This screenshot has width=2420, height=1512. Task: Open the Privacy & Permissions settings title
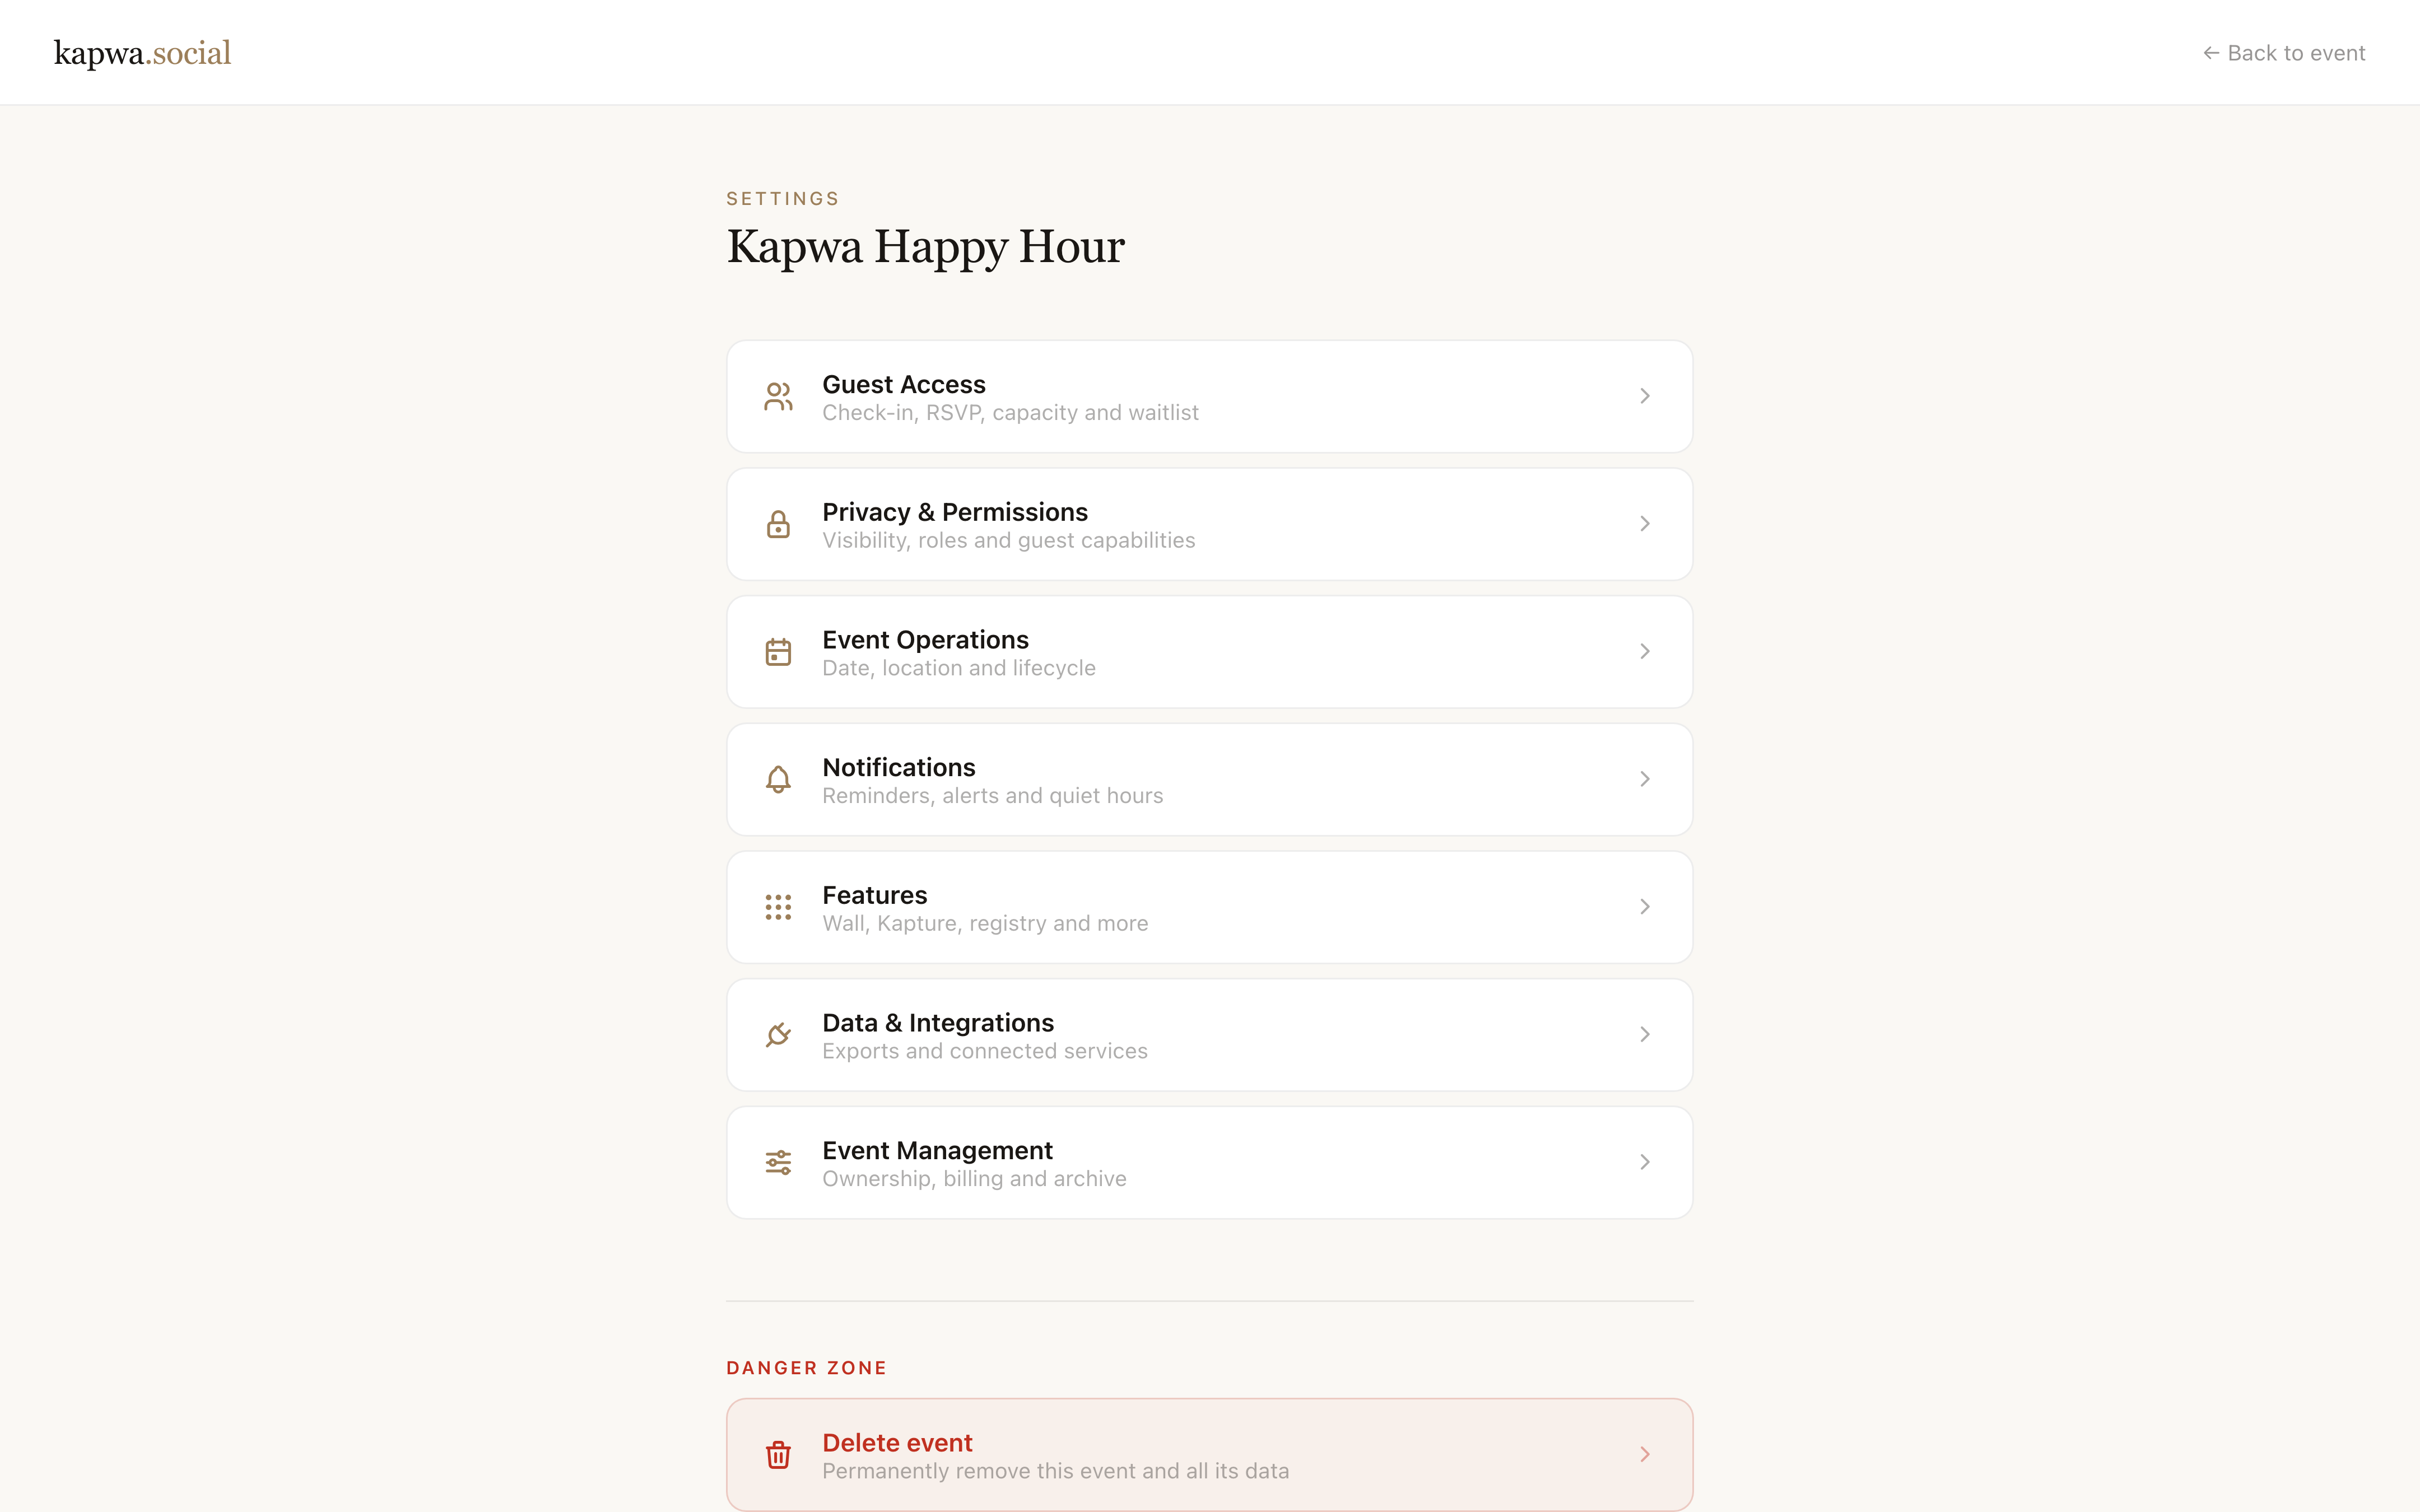tap(954, 512)
